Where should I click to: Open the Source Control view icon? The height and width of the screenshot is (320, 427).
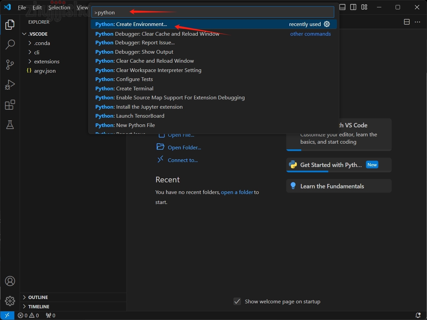coord(10,65)
